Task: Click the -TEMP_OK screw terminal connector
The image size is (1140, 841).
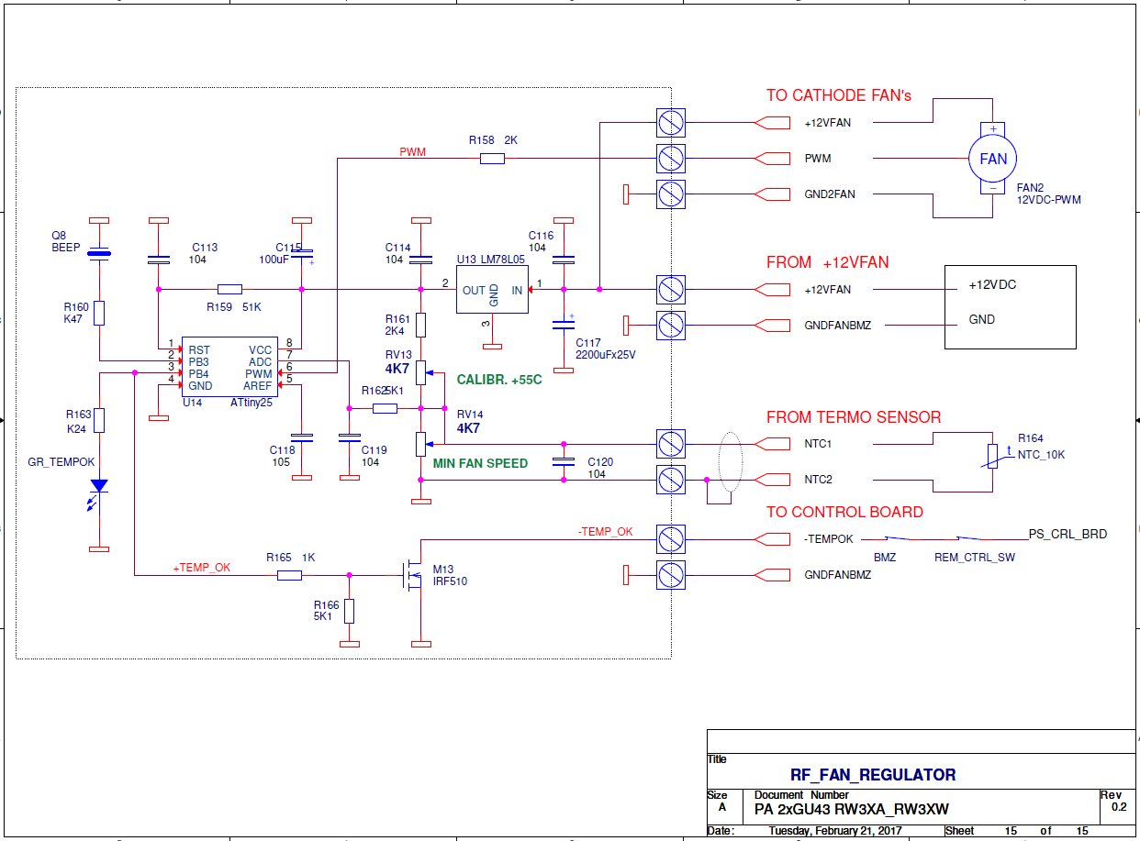Action: pyautogui.click(x=671, y=539)
